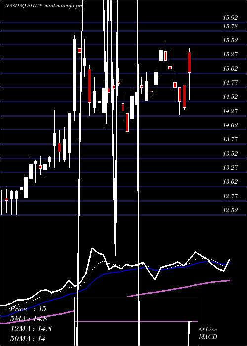Viewport: 247px width, 346px height.
Task: Click the 15.52 price axis label
Action: click(x=230, y=40)
